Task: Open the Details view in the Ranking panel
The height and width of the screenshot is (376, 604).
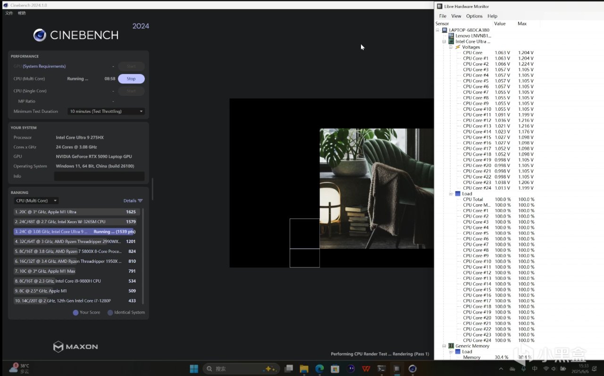Action: coord(133,201)
